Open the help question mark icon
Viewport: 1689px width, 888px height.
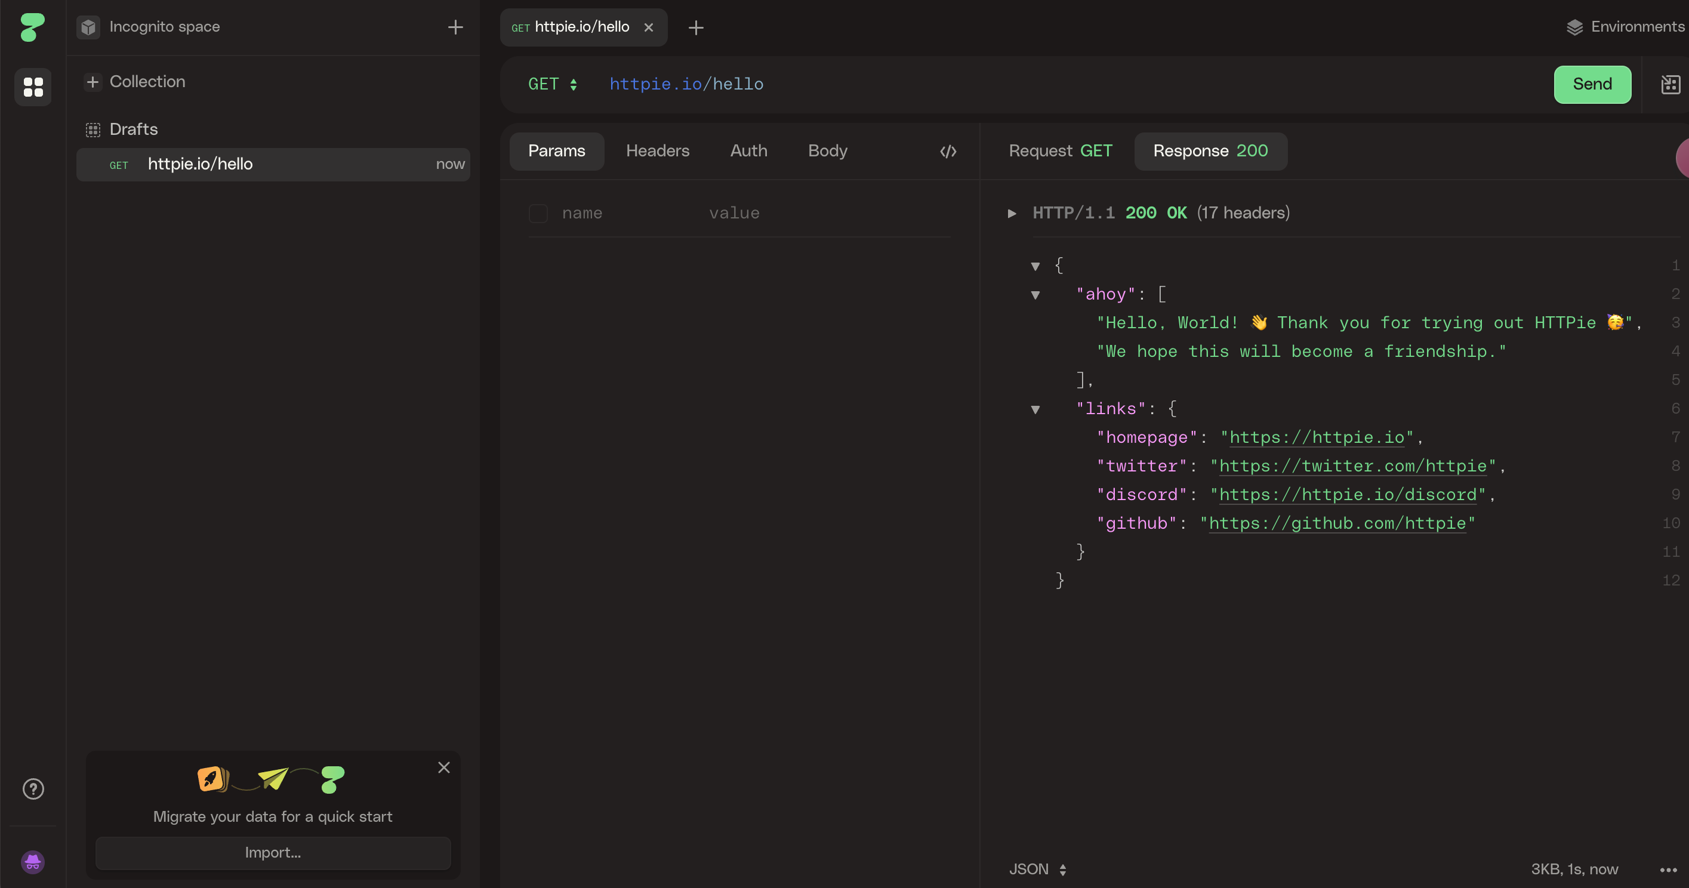pyautogui.click(x=33, y=788)
